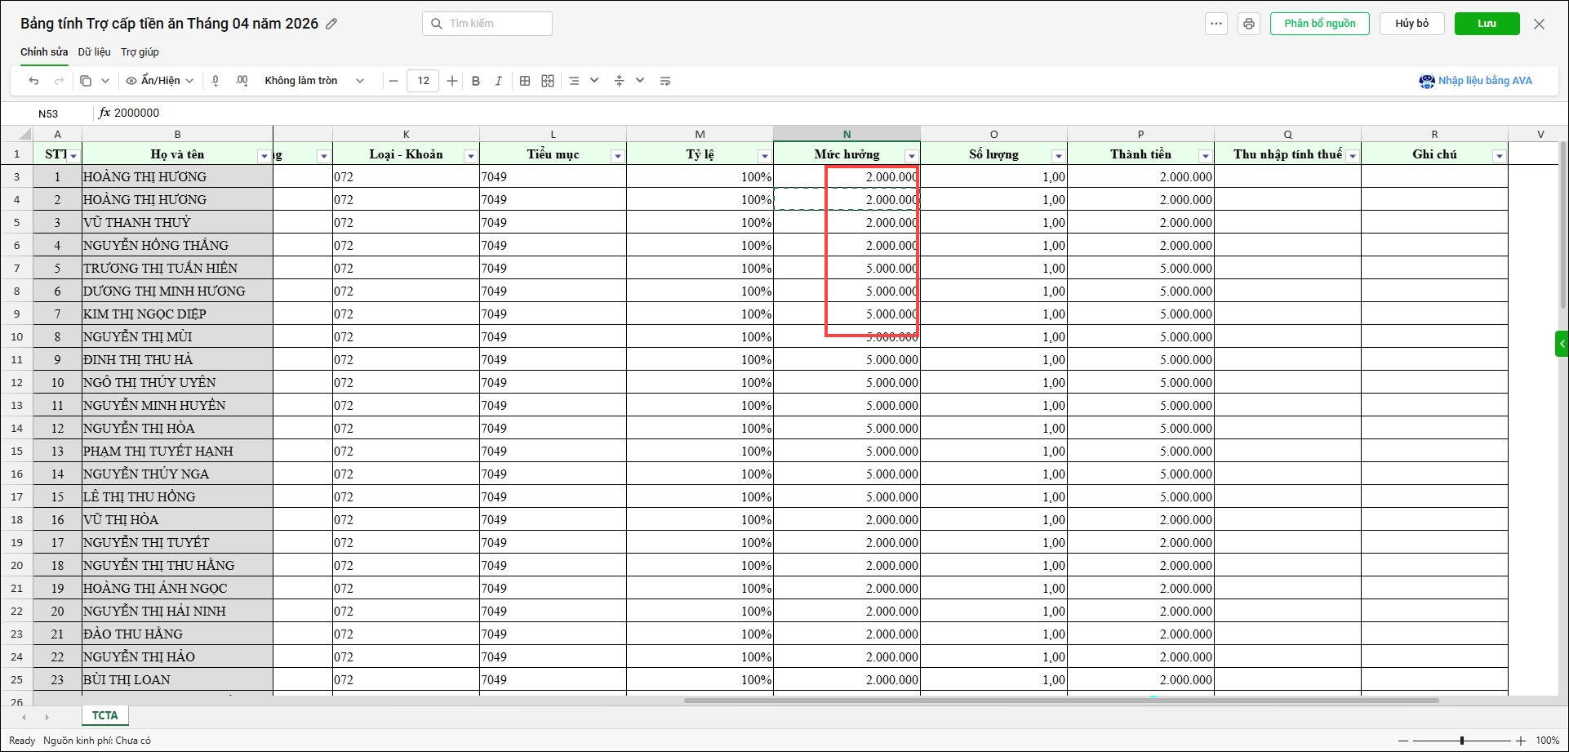Click the undo arrow in the toolbar
The width and height of the screenshot is (1569, 752).
[33, 81]
